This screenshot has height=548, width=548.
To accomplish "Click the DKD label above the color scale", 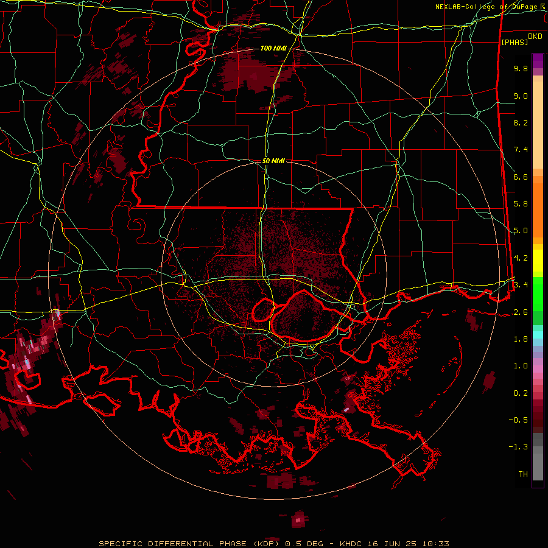I will [535, 37].
